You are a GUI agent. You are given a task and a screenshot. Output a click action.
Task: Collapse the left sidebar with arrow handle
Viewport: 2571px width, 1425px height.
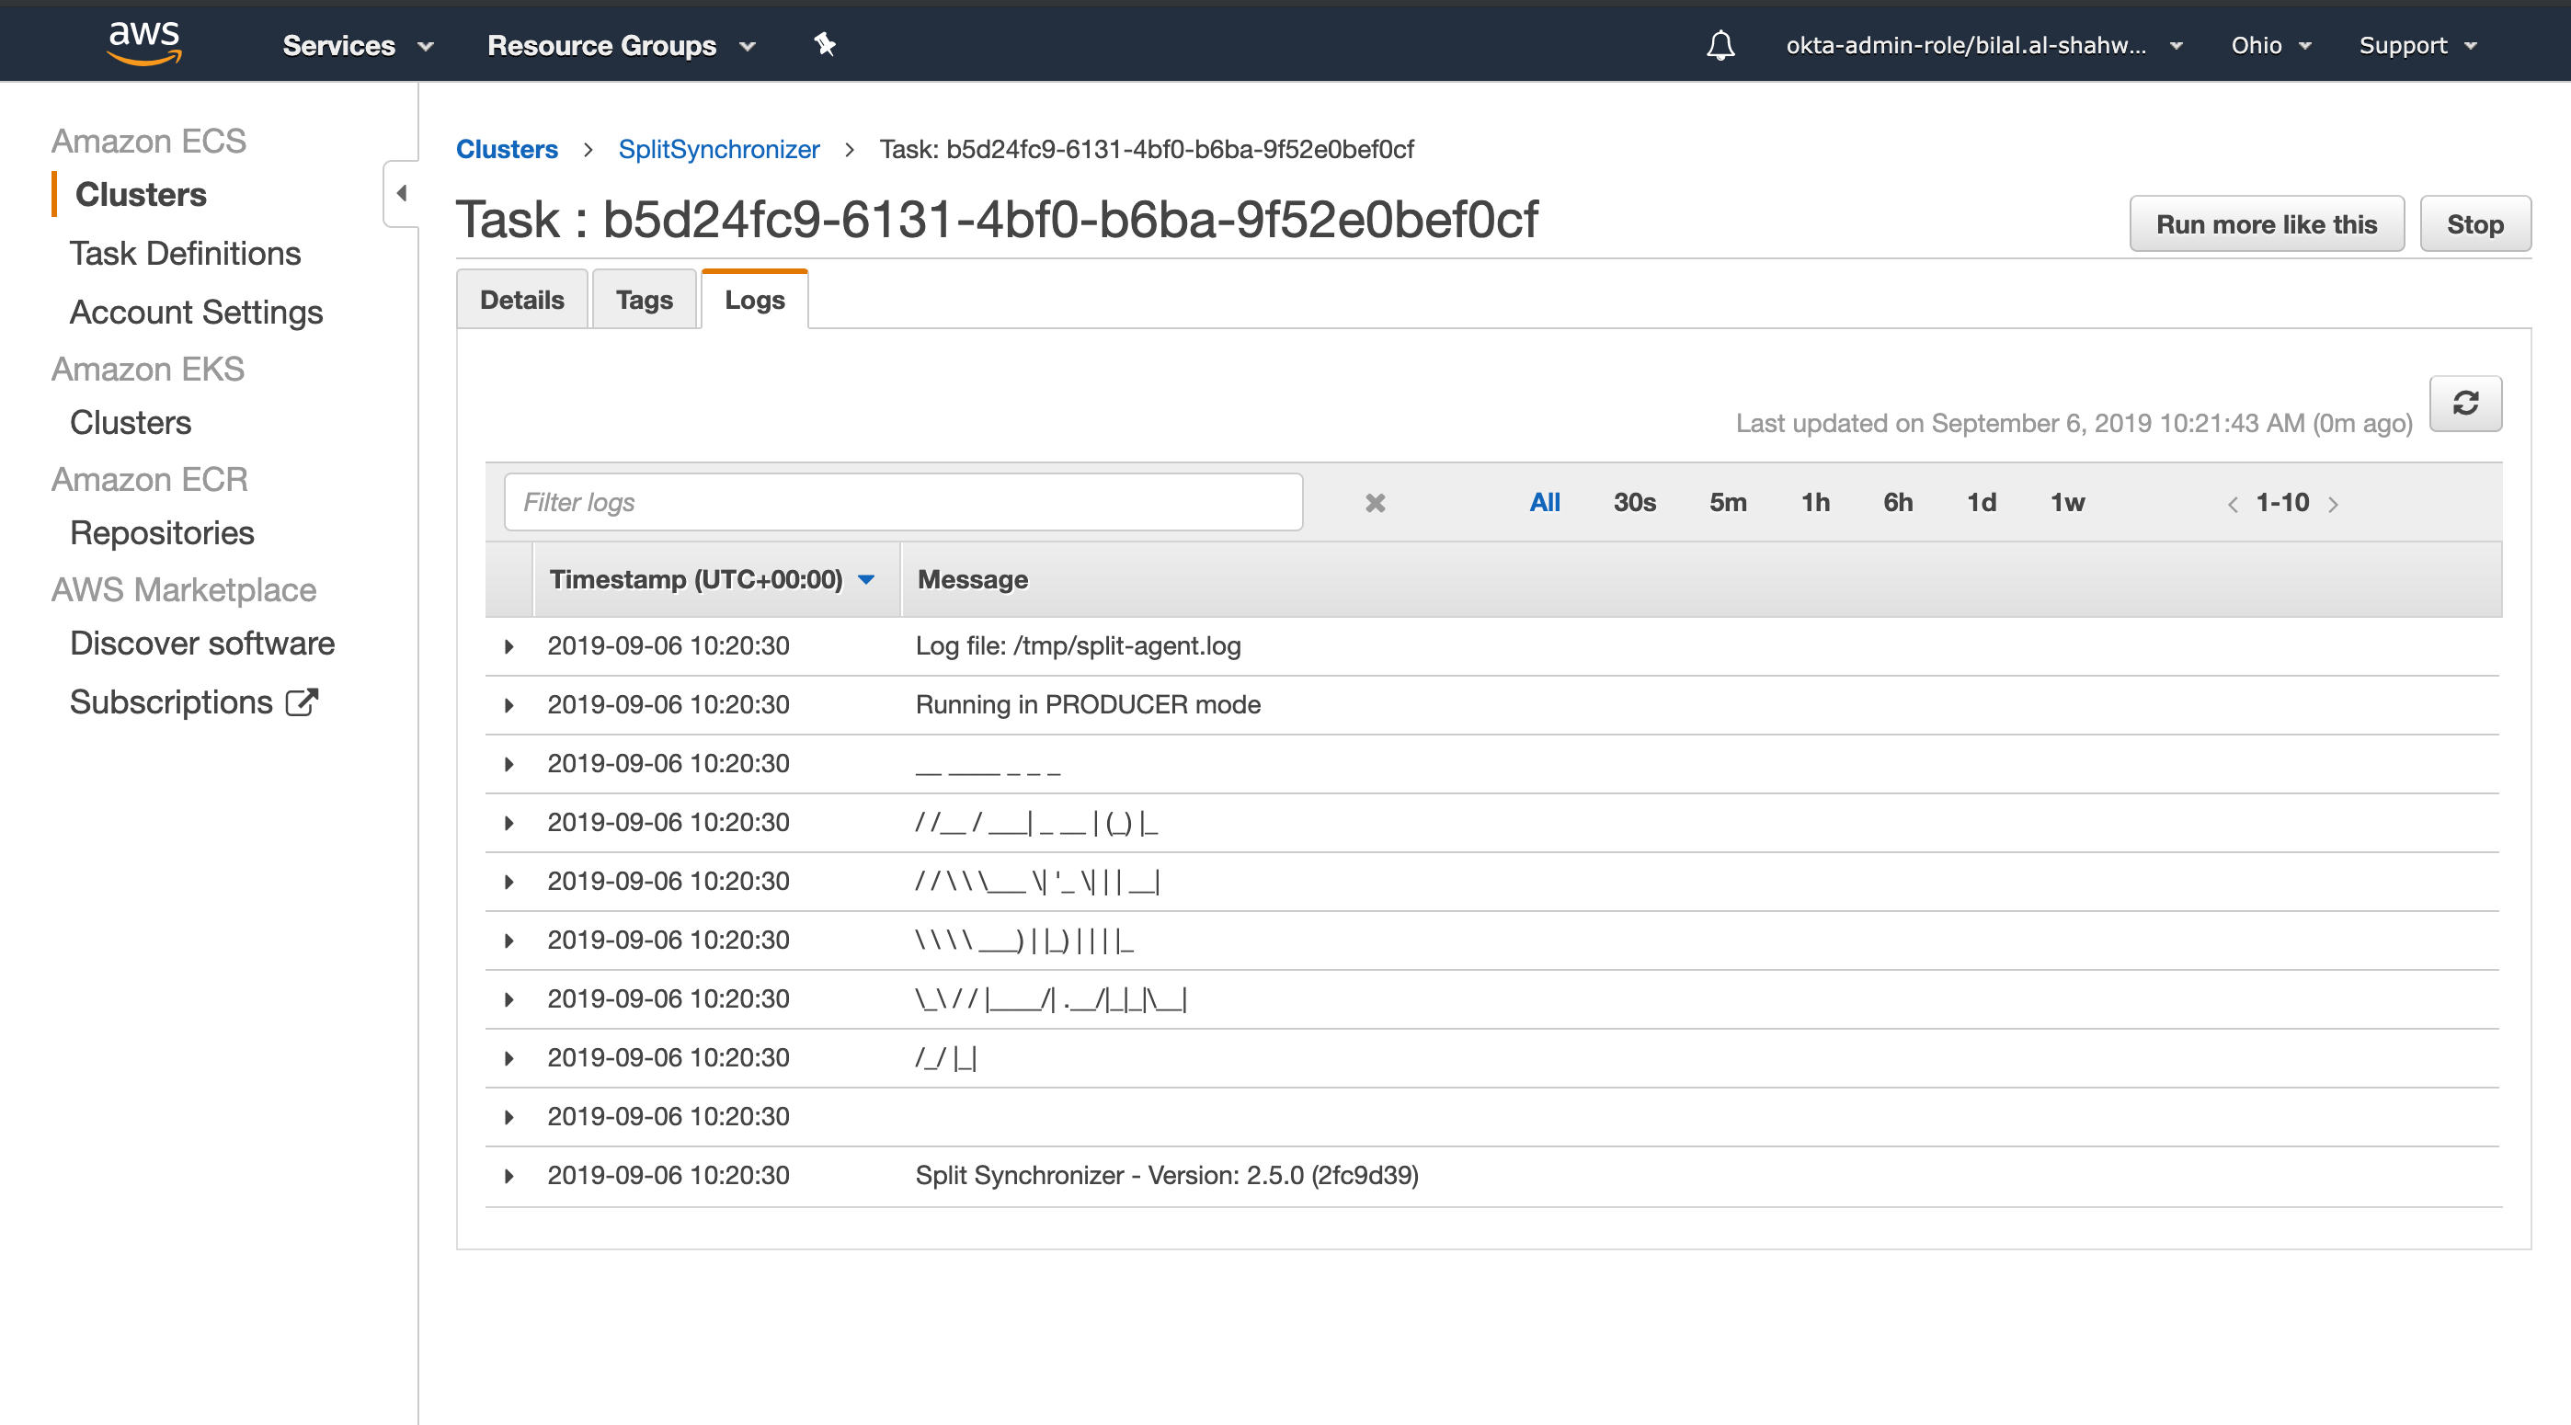pos(401,194)
